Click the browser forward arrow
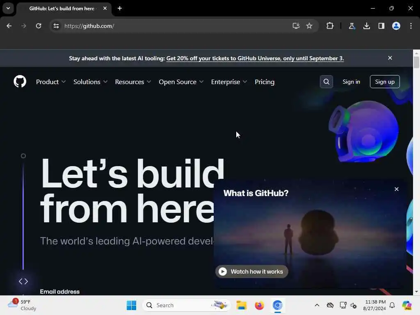This screenshot has width=420, height=315. (23, 26)
